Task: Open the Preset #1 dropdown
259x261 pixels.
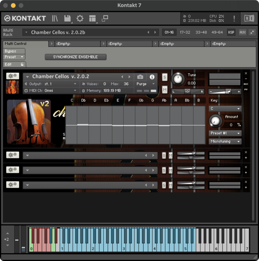Action: tap(225, 133)
